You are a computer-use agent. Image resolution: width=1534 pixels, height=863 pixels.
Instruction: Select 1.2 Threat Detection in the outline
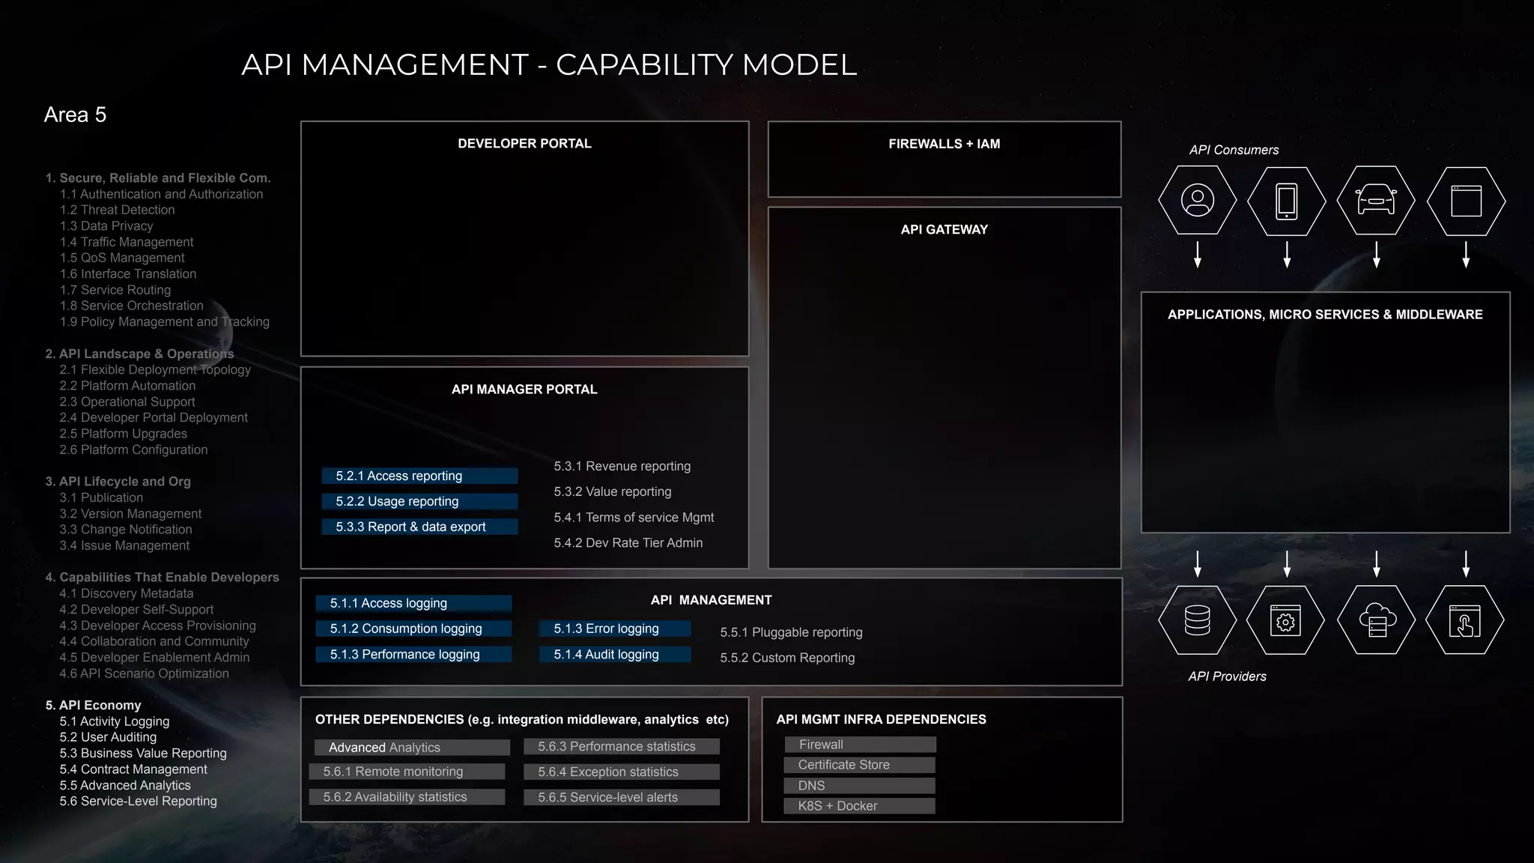point(118,210)
